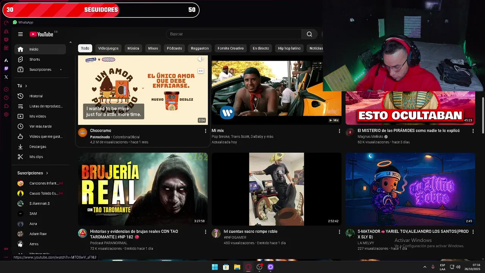Open options for Brujería Real video

pos(206,232)
